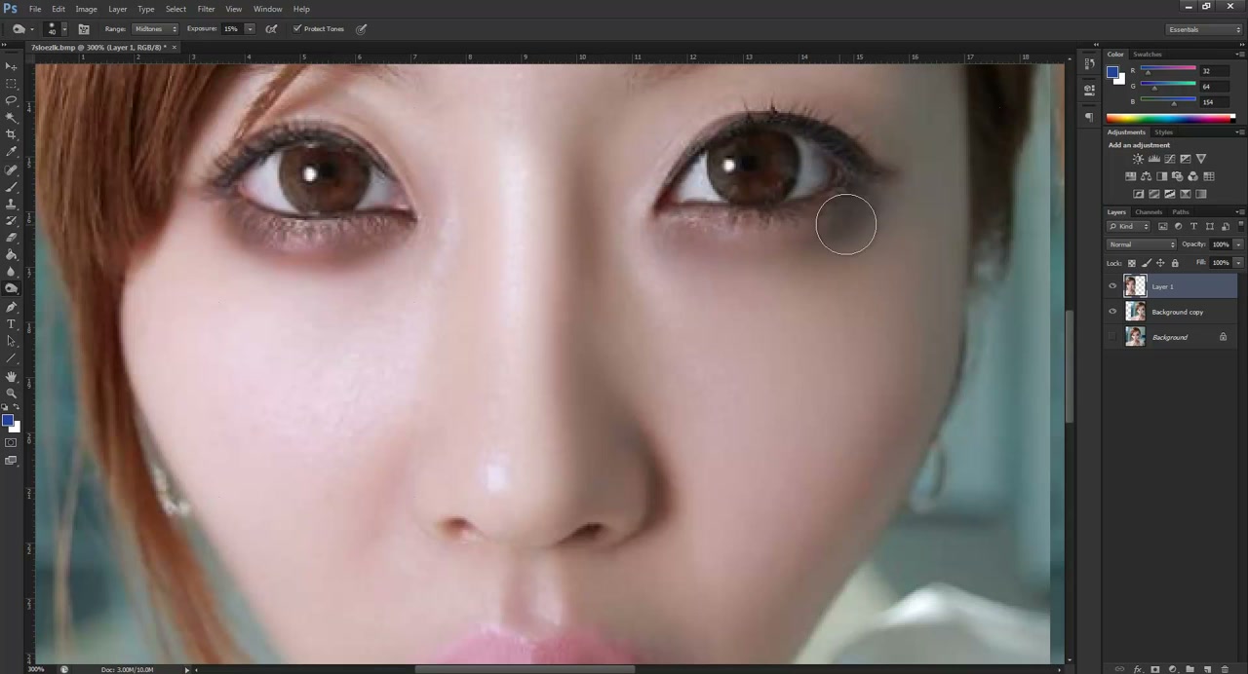The height and width of the screenshot is (674, 1248).
Task: Switch to the Paths tab
Action: click(1181, 211)
